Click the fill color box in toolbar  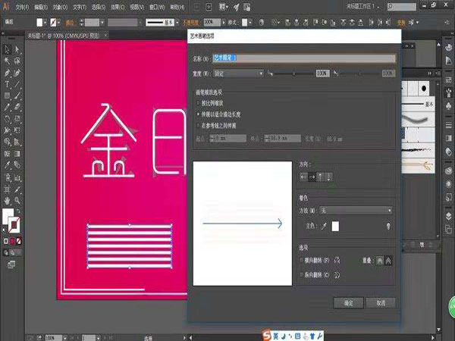[x=8, y=216]
